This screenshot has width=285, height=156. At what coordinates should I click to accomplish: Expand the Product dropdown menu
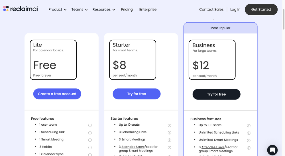[58, 9]
